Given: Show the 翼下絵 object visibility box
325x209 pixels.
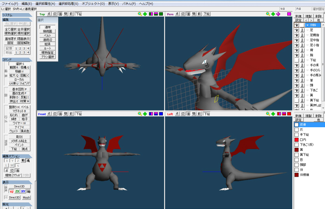Looking at the screenshot, I should (297, 100).
